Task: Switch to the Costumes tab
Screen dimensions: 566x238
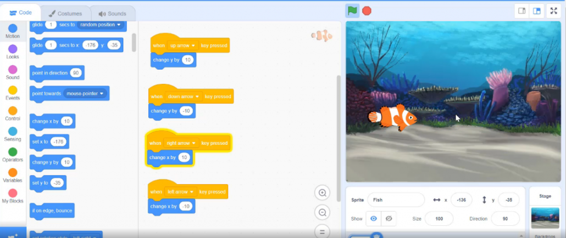Action: [65, 14]
